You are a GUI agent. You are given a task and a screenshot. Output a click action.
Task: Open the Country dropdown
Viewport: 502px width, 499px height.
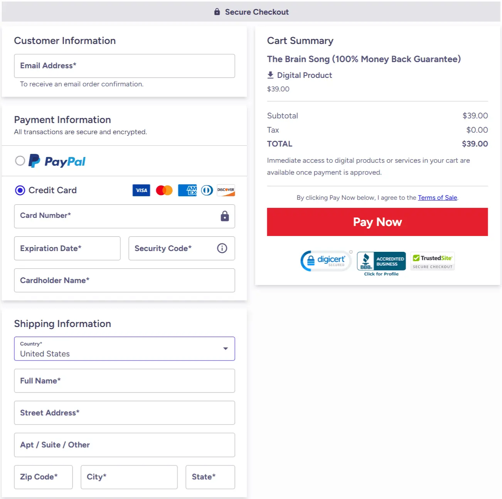pyautogui.click(x=124, y=349)
